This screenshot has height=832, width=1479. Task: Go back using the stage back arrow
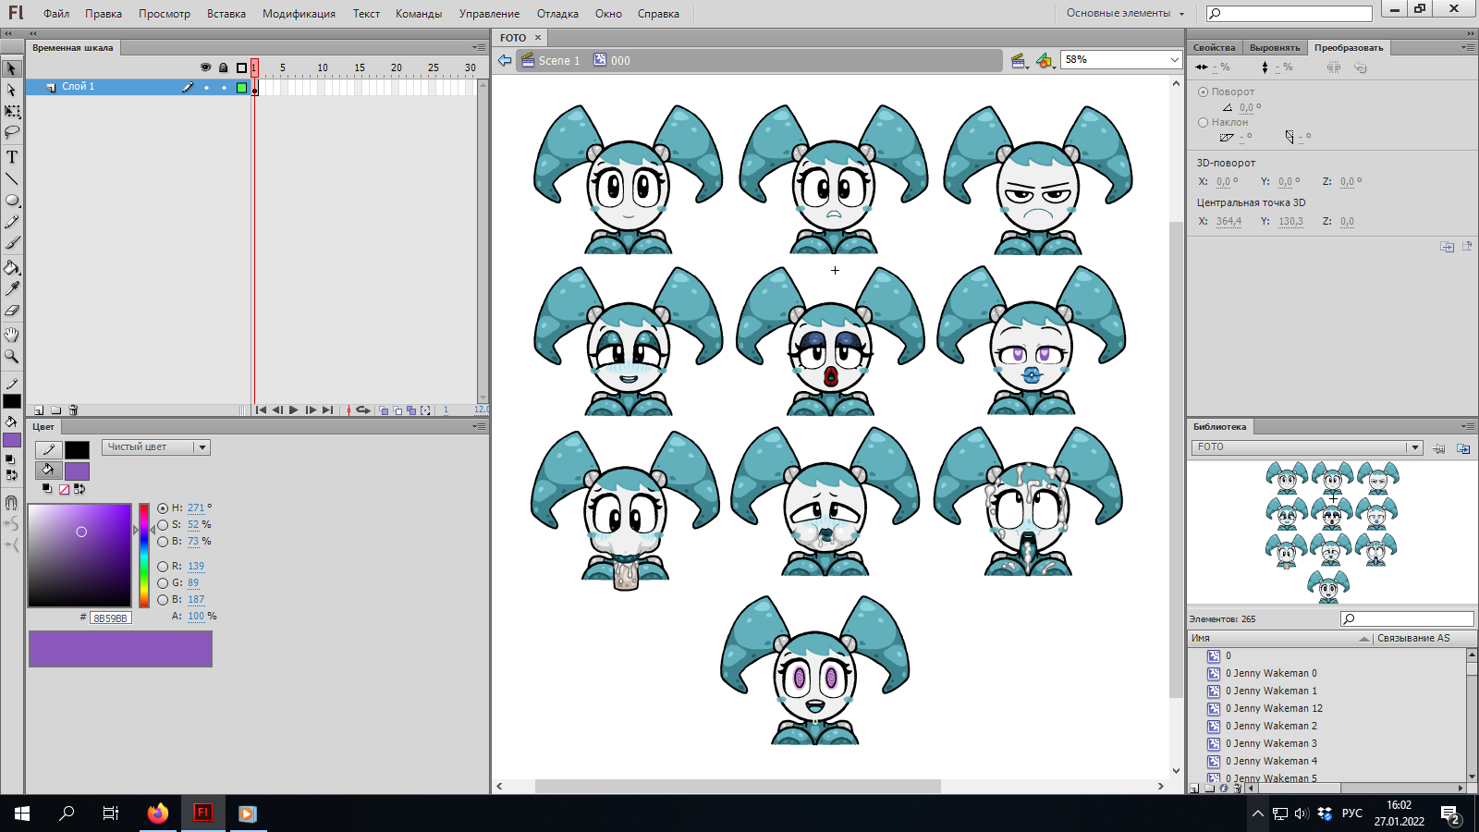pyautogui.click(x=505, y=60)
